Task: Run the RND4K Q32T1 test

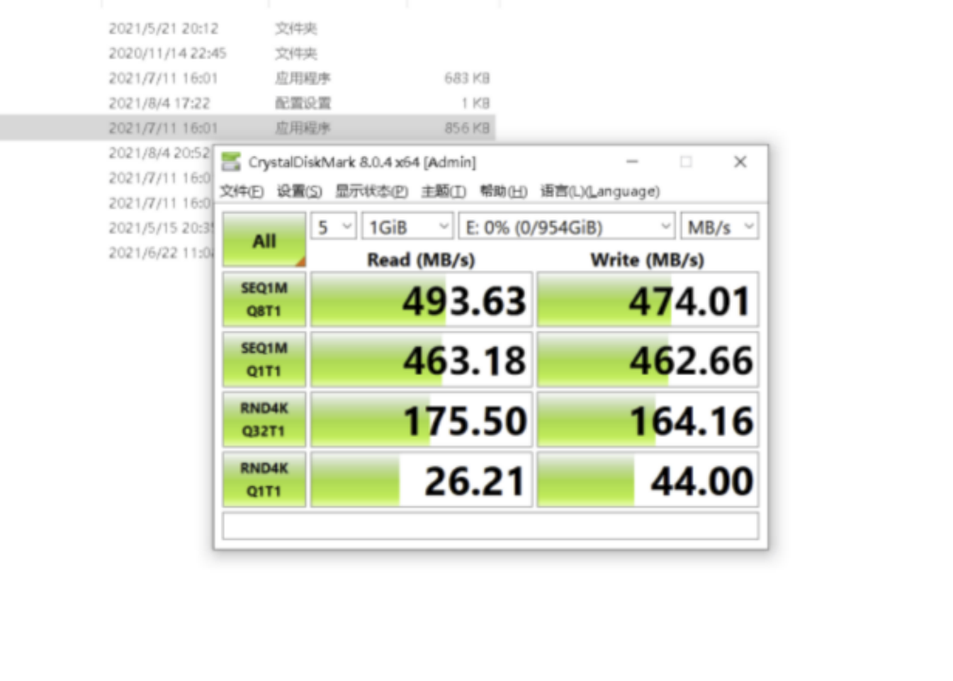Action: (x=265, y=420)
